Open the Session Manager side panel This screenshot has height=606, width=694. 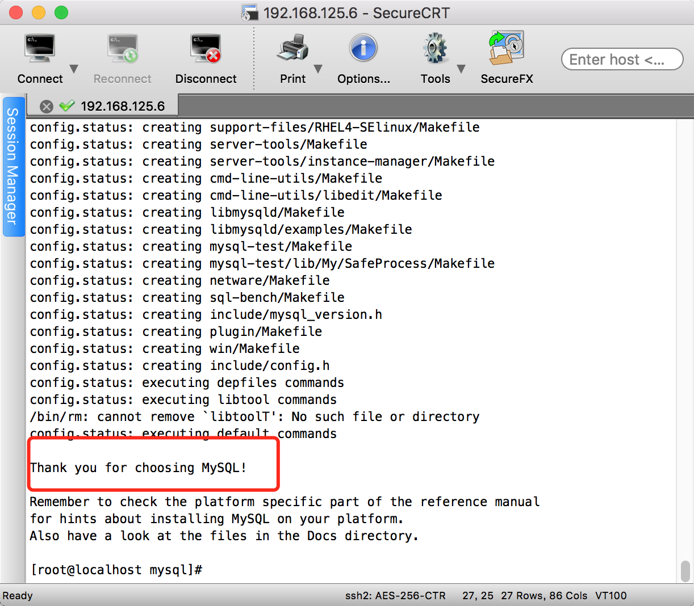click(12, 166)
